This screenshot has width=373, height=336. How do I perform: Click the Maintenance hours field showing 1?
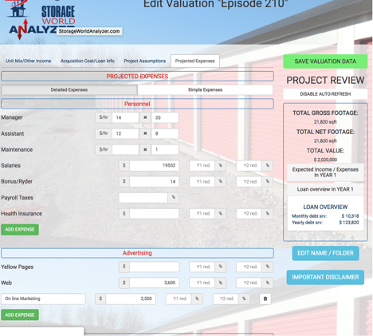pyautogui.click(x=165, y=149)
